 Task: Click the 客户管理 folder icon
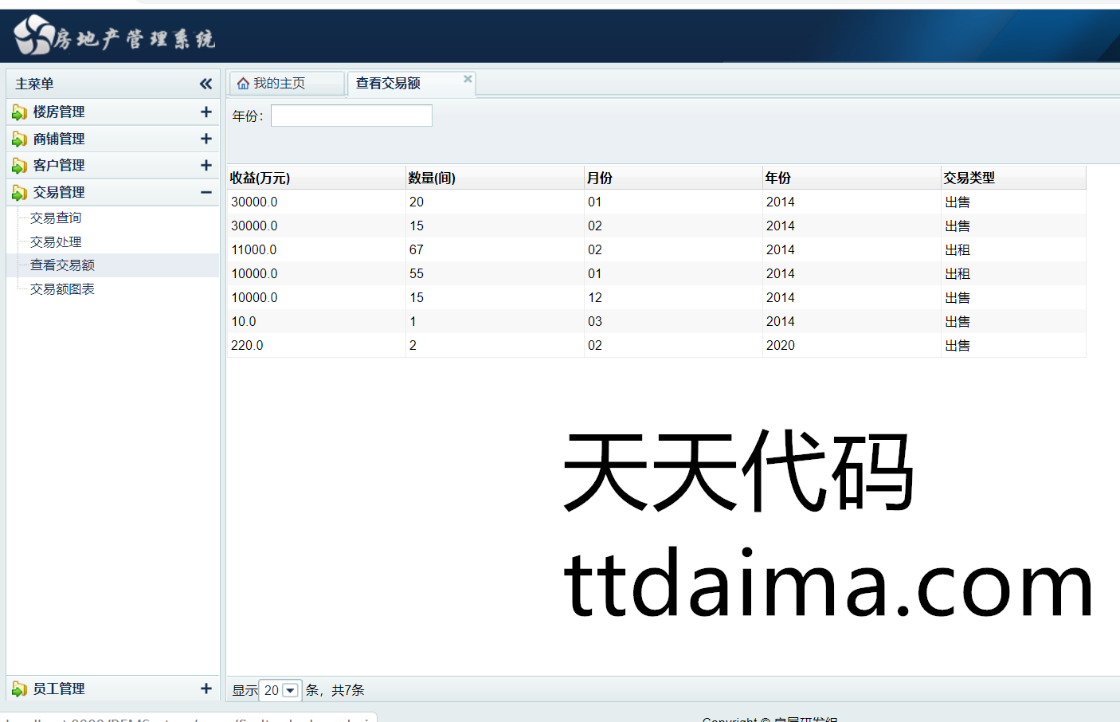pos(20,166)
